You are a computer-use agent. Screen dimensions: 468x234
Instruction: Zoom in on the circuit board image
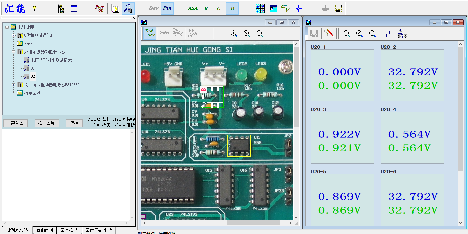tap(234, 34)
